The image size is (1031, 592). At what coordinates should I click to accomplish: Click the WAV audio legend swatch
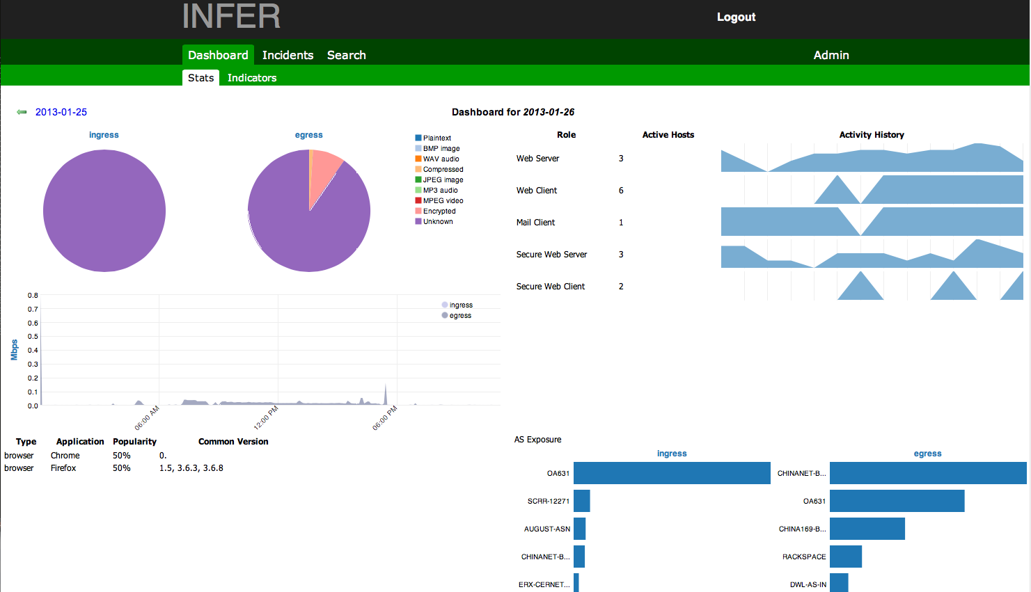click(x=418, y=159)
